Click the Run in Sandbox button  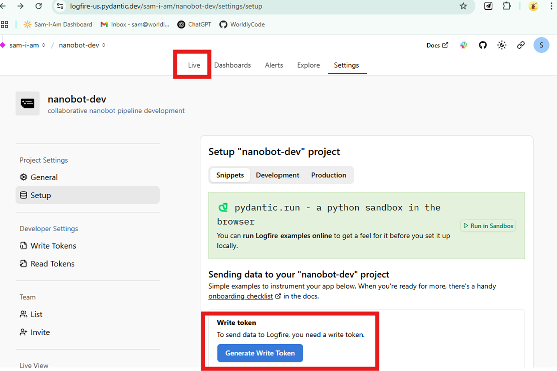click(488, 226)
